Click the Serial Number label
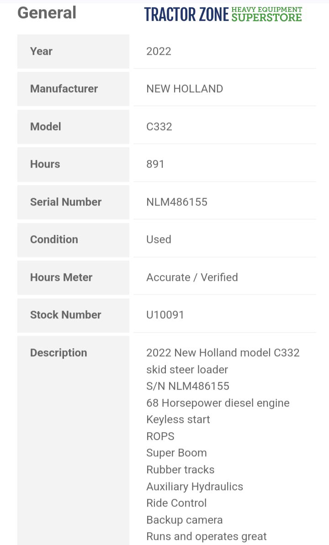The height and width of the screenshot is (545, 329). tap(66, 202)
